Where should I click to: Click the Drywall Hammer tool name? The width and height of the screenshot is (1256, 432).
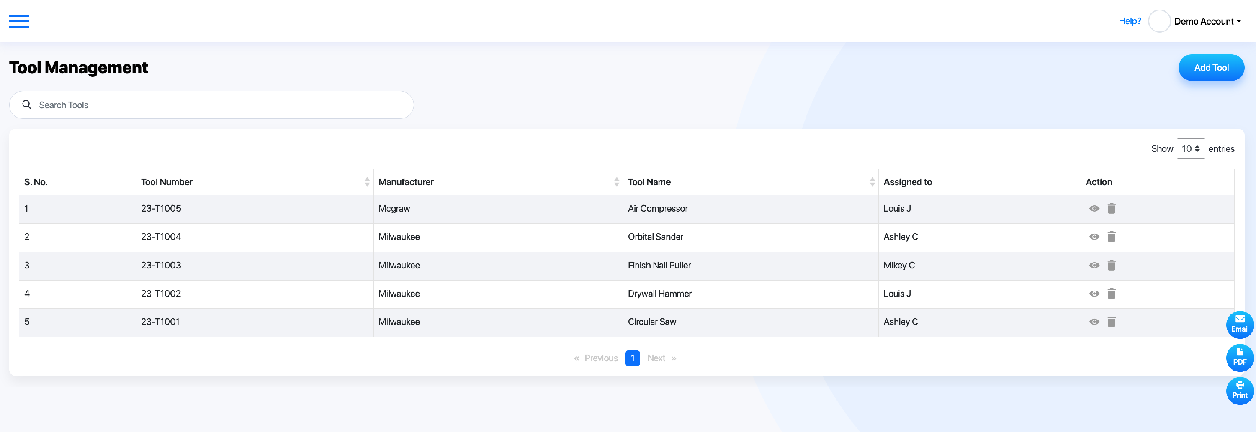[660, 294]
